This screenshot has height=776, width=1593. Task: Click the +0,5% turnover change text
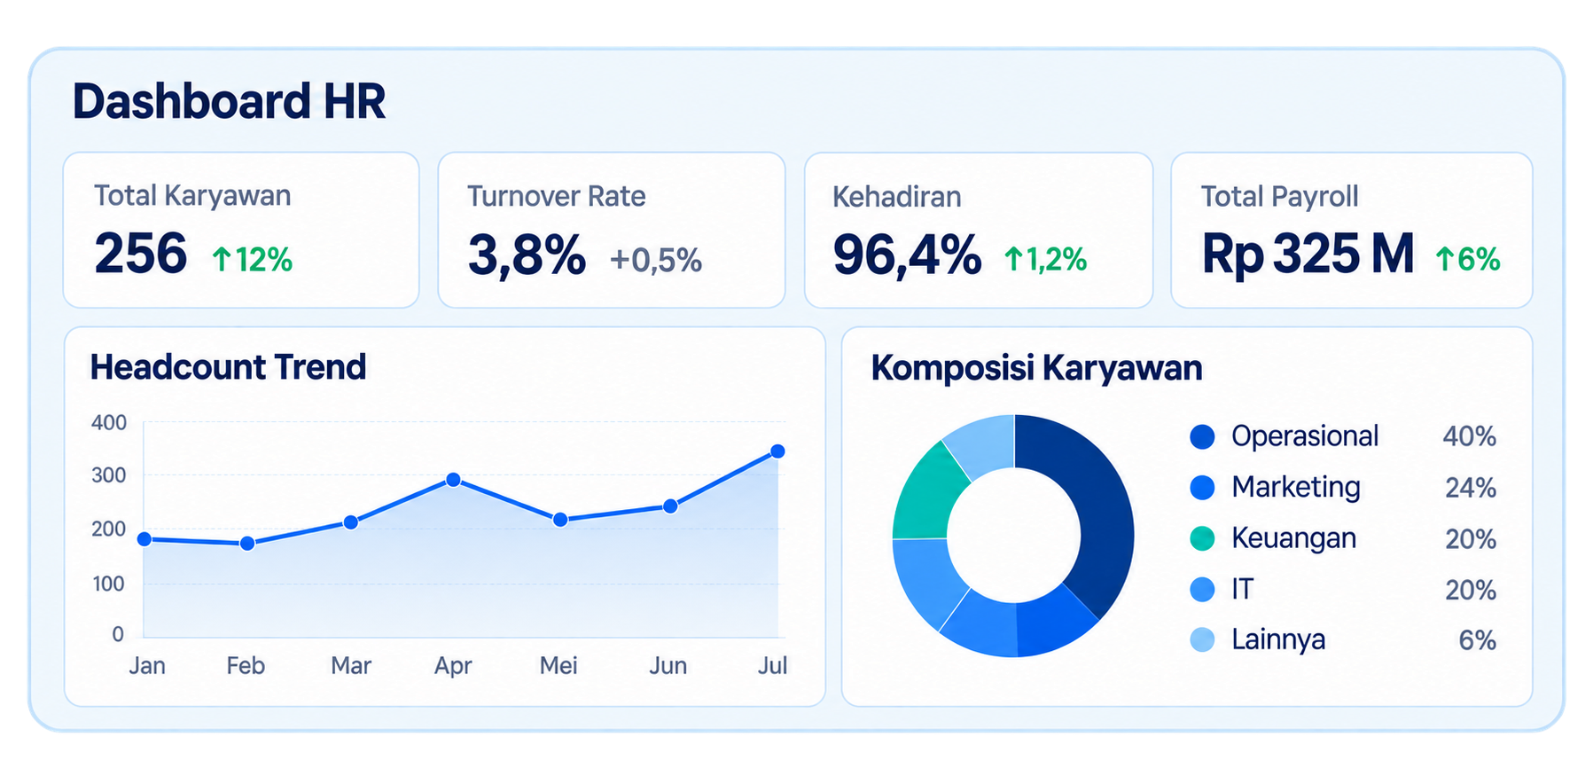click(x=656, y=261)
